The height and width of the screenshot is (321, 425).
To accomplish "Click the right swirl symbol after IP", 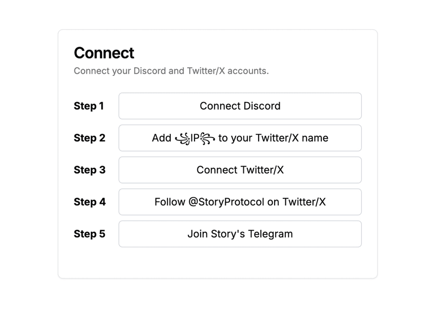I will [207, 138].
